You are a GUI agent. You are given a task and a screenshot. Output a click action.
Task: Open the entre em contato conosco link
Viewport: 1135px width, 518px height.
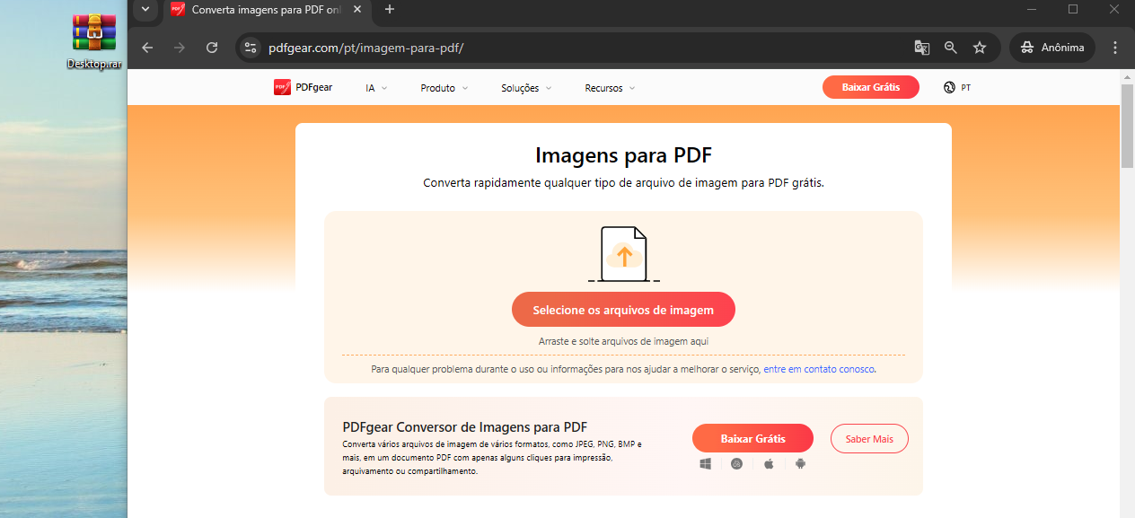[x=819, y=369]
